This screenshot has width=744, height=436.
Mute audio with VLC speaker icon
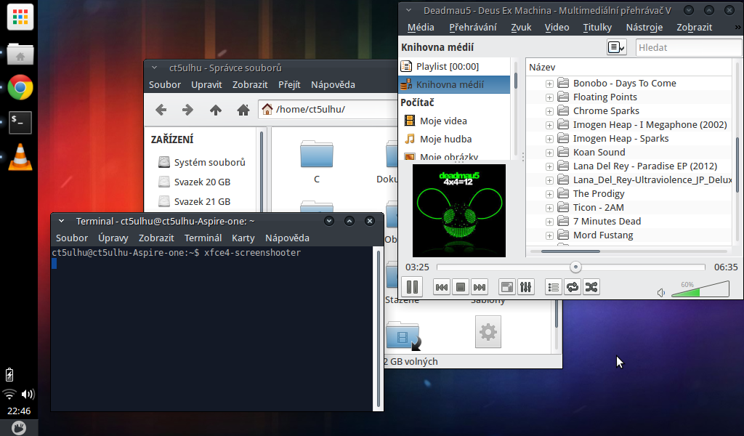coord(661,293)
